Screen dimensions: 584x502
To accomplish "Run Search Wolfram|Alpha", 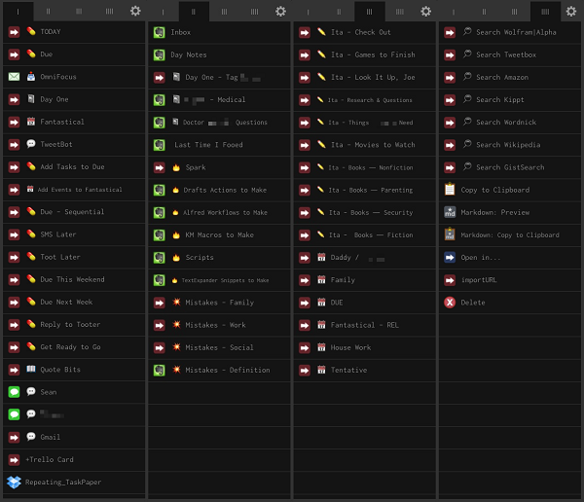I will pyautogui.click(x=510, y=32).
